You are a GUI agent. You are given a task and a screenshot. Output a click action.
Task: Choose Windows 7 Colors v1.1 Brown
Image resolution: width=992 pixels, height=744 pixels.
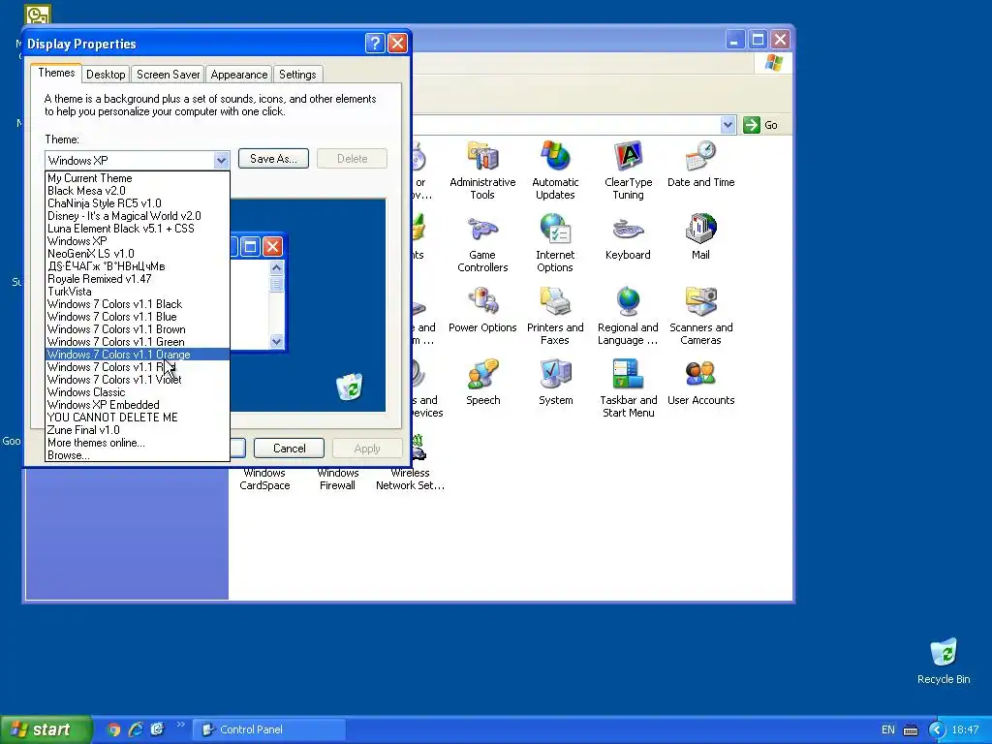tap(138, 329)
